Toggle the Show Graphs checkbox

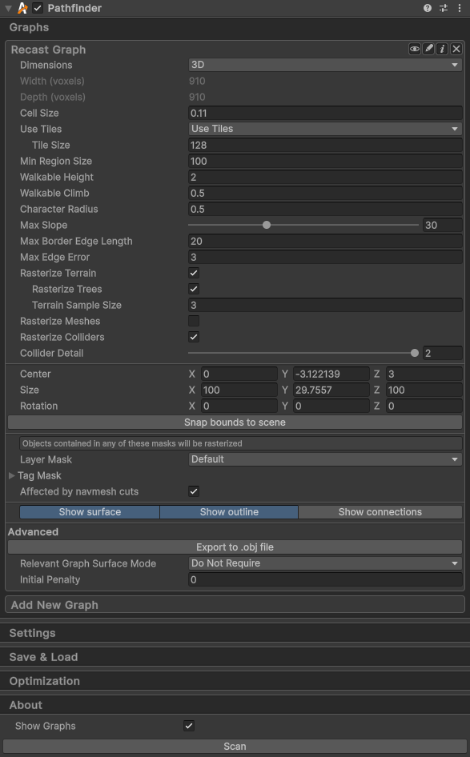click(x=189, y=726)
